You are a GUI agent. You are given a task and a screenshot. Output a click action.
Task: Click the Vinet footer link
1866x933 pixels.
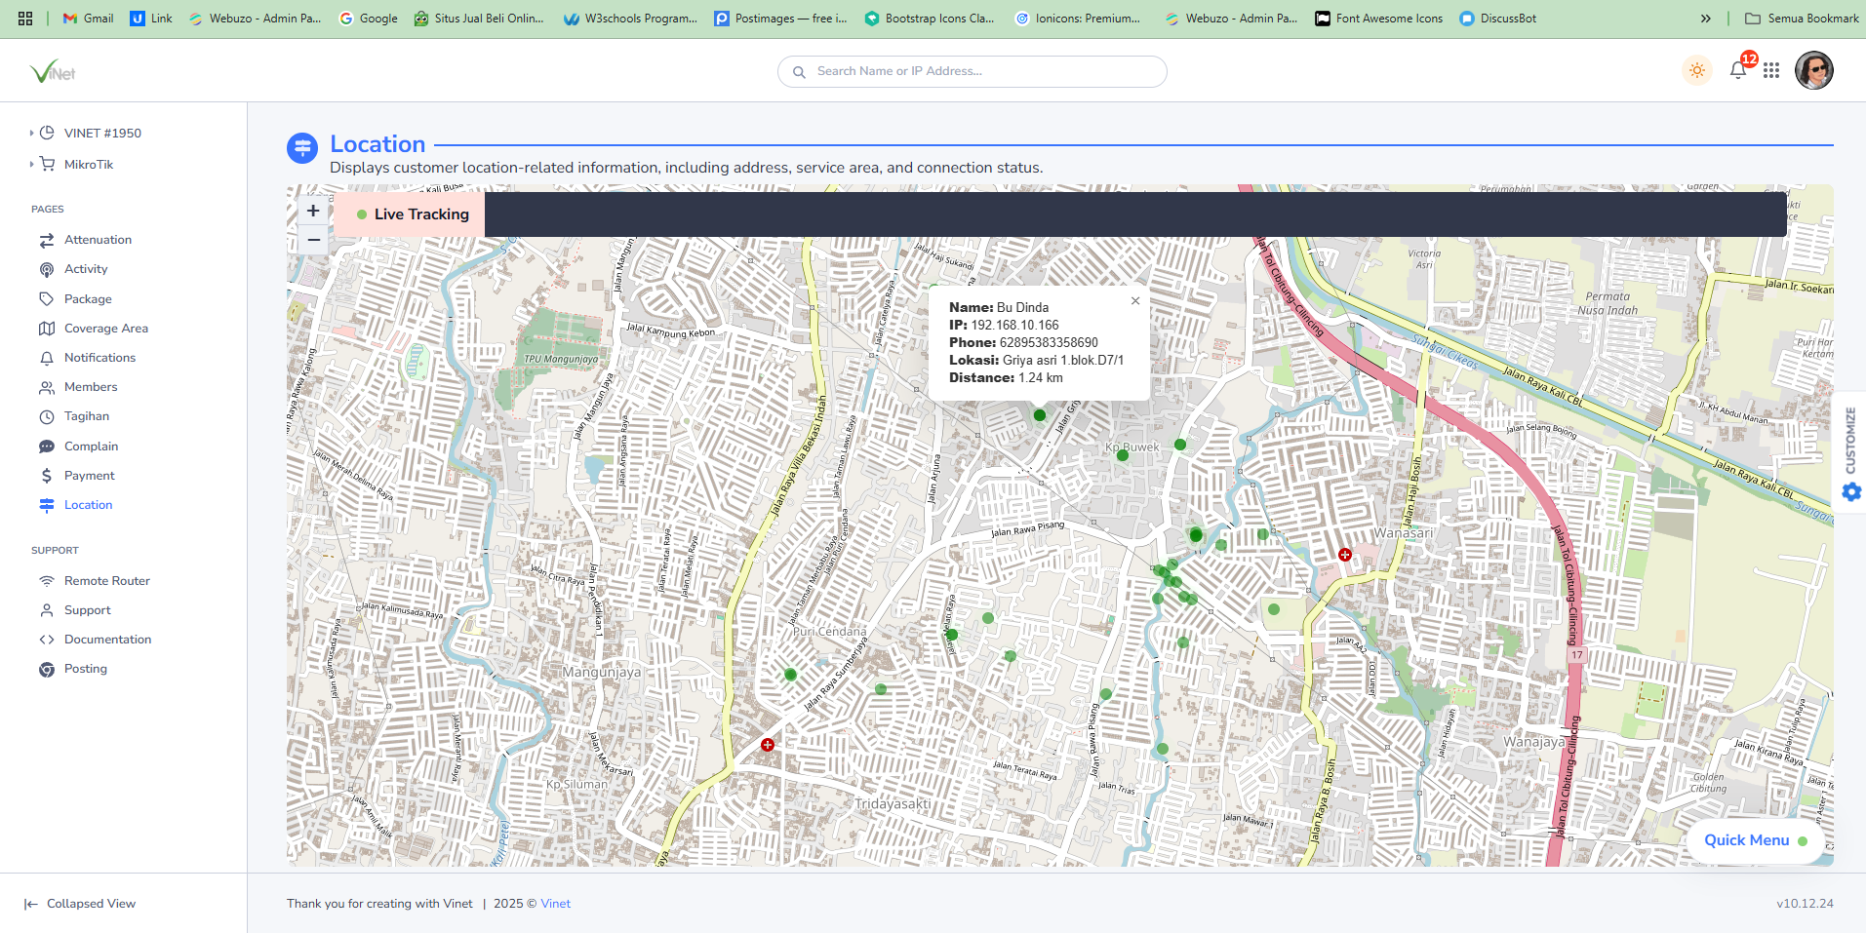556,904
